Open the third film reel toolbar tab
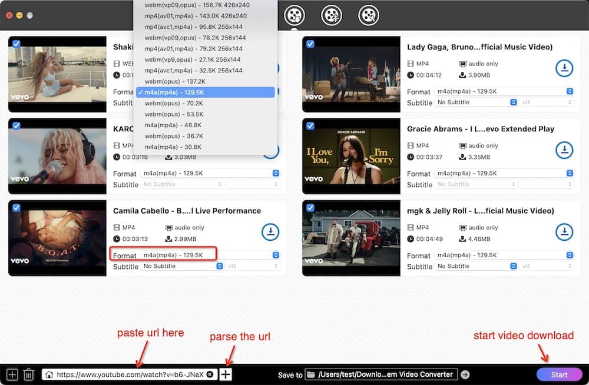The width and height of the screenshot is (589, 385). (369, 15)
